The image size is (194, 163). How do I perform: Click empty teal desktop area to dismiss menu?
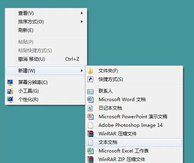[142, 32]
